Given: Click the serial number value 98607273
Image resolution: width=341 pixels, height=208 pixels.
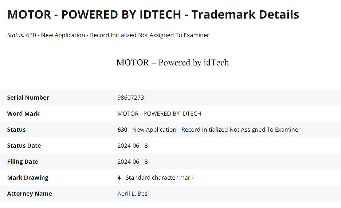Looking at the screenshot, I should click(130, 97).
